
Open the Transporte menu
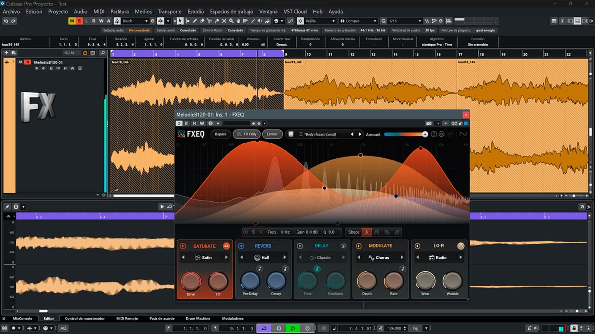click(x=170, y=11)
